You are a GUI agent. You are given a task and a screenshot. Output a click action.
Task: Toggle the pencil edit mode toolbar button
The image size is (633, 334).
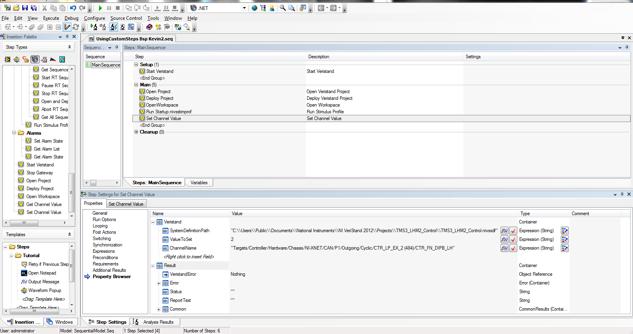point(67,27)
